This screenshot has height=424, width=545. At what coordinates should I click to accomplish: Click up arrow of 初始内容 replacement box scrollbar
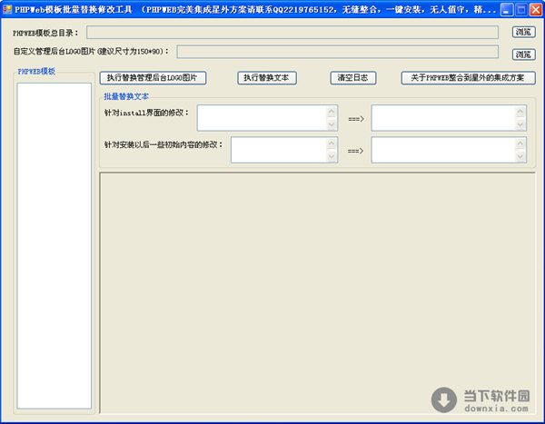pyautogui.click(x=520, y=143)
